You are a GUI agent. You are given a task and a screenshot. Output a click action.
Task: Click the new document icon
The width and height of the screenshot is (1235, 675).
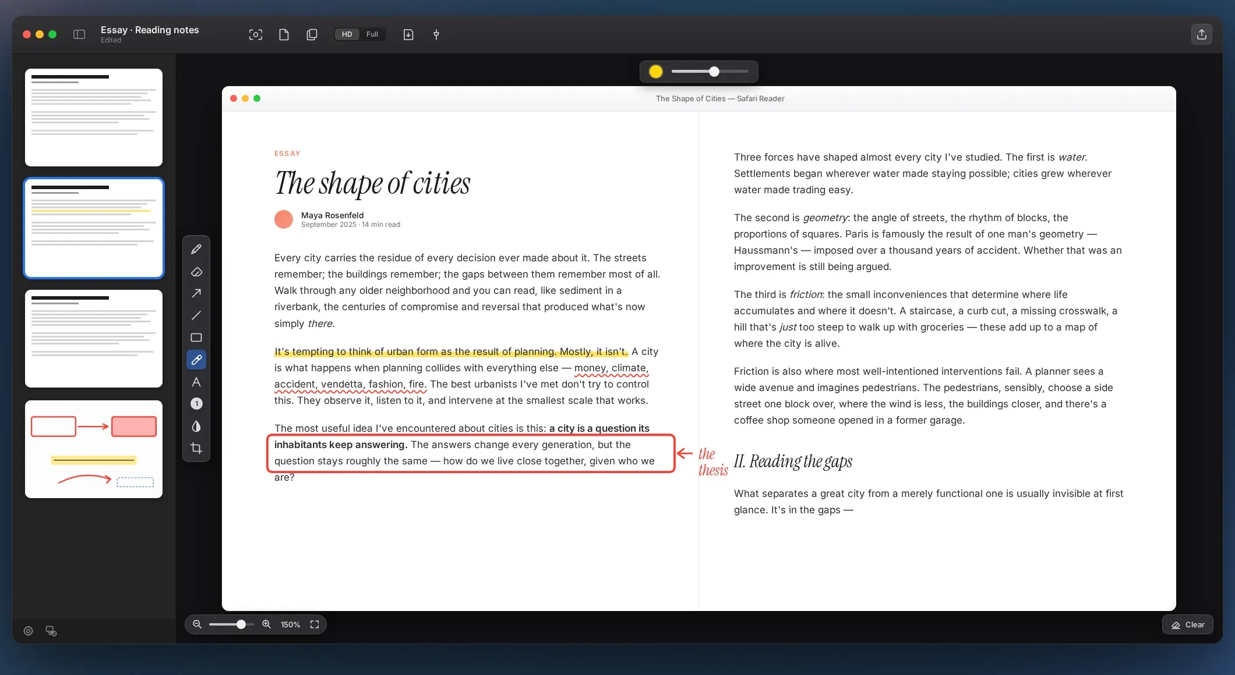284,34
